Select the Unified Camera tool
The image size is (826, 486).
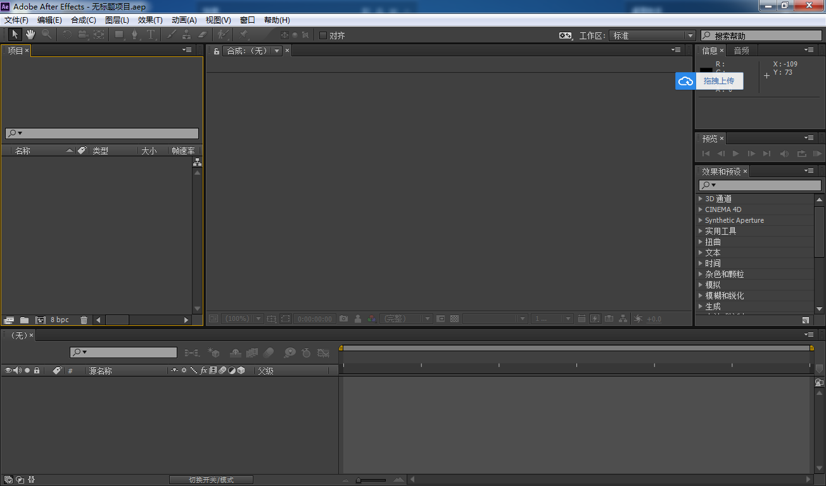point(83,35)
